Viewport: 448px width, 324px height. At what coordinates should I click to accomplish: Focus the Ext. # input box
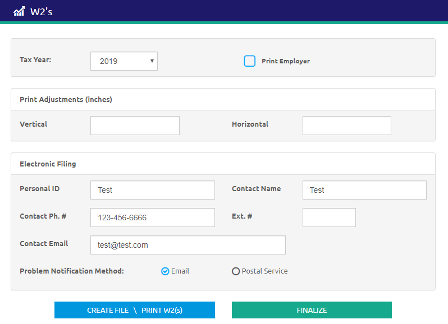click(329, 217)
